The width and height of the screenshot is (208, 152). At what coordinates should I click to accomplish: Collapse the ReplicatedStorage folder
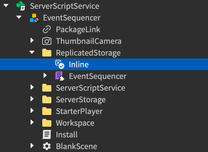tap(32, 53)
